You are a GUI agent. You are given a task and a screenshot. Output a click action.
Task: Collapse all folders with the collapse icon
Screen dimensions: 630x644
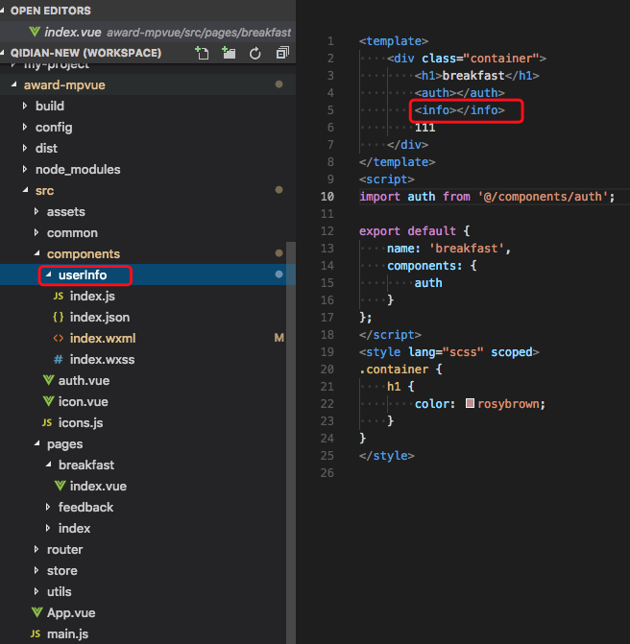point(282,53)
